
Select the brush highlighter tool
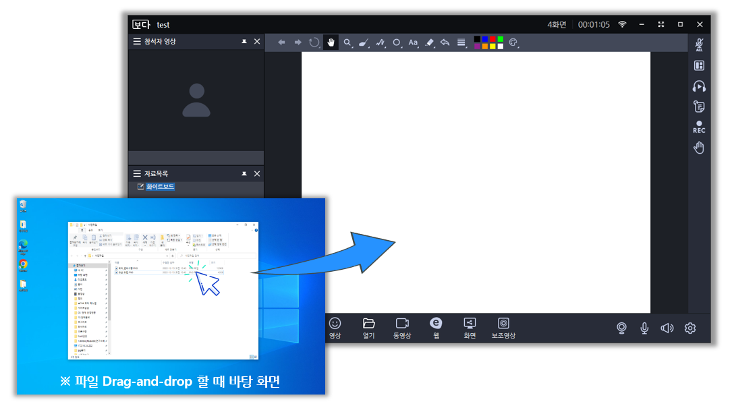(364, 42)
